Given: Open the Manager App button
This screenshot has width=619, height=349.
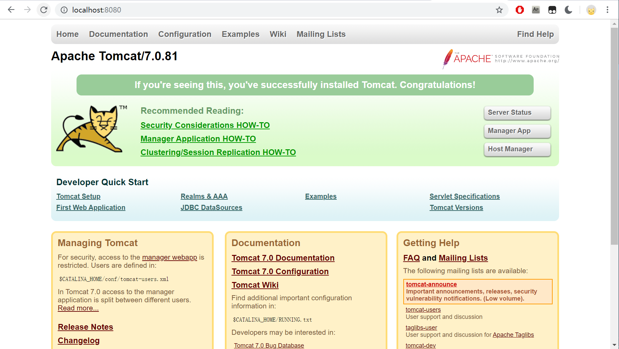Looking at the screenshot, I should 517,131.
